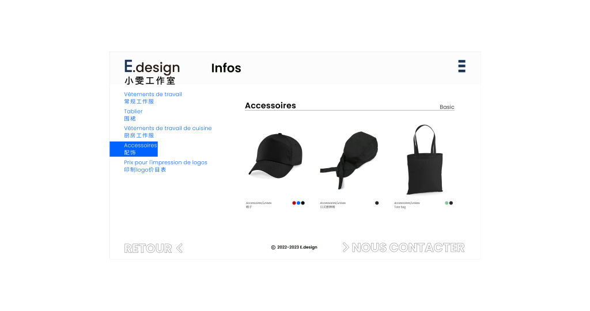The width and height of the screenshot is (590, 311).
Task: Select the red cap color dot
Action: (x=294, y=203)
